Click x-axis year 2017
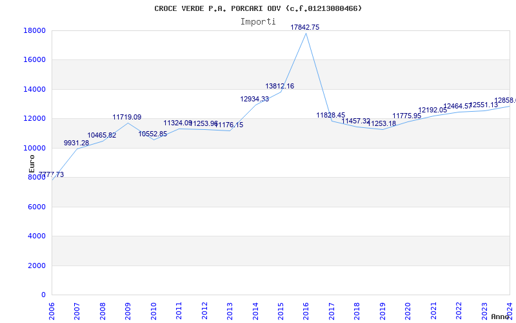Viewport: 516px width, 323px height. [x=332, y=311]
